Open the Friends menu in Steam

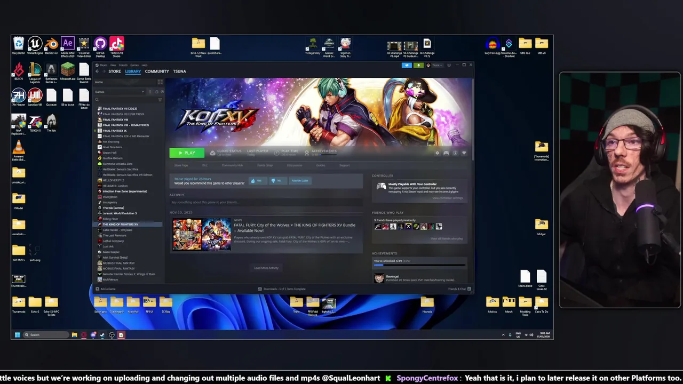tap(123, 65)
